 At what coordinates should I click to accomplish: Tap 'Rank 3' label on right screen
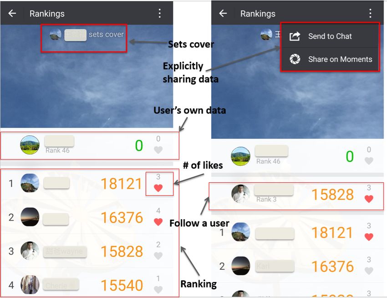pyautogui.click(x=266, y=200)
